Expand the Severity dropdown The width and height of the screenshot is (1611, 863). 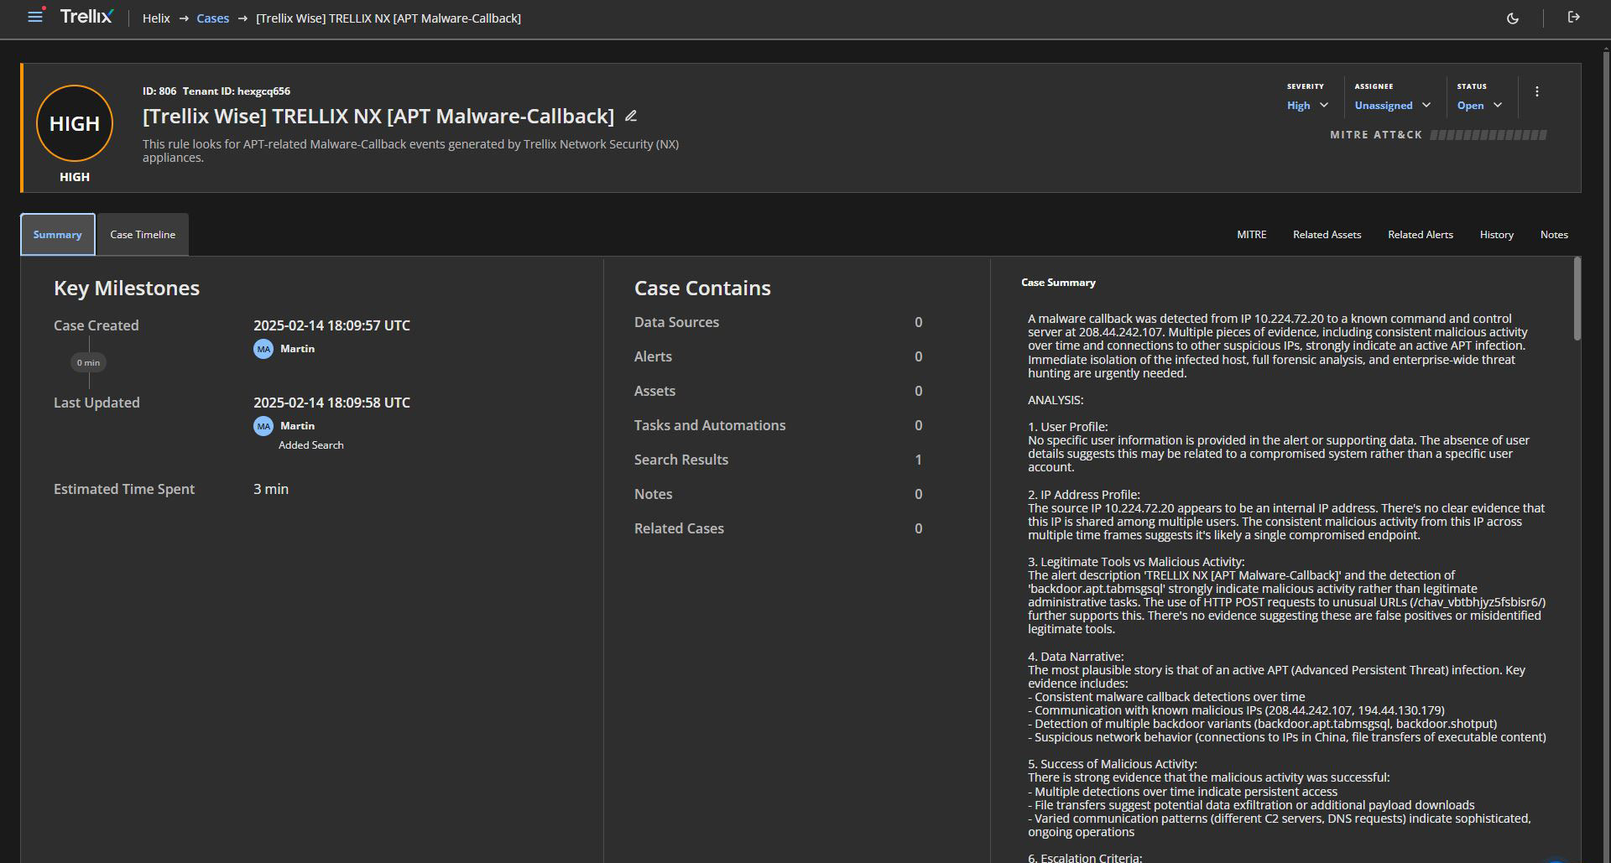(1307, 106)
